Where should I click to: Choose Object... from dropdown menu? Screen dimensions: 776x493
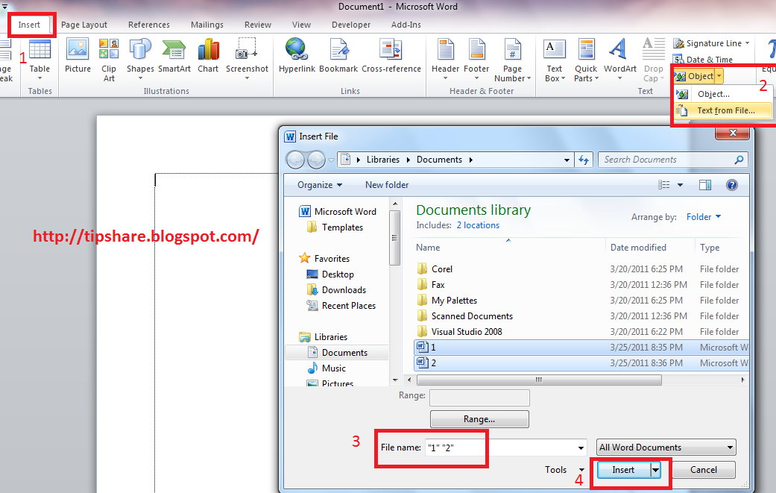click(722, 94)
